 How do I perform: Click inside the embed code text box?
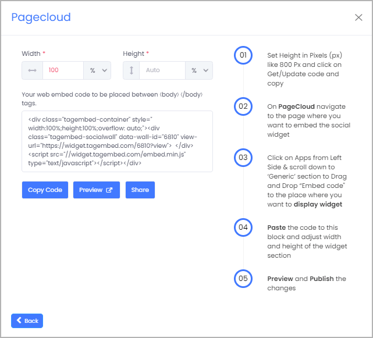click(117, 141)
